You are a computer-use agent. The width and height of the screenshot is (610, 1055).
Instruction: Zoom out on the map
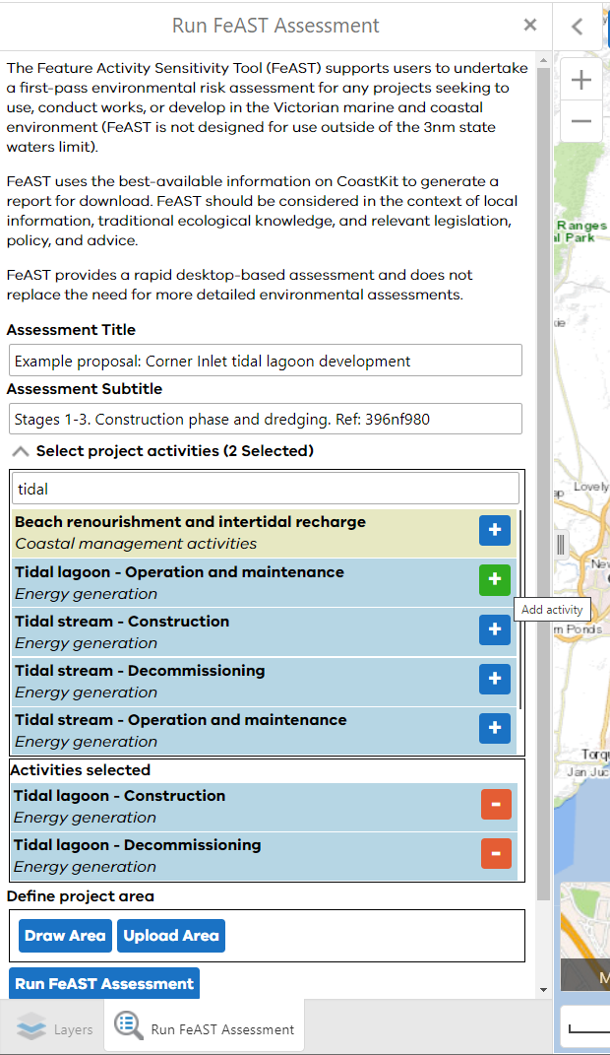pyautogui.click(x=580, y=122)
